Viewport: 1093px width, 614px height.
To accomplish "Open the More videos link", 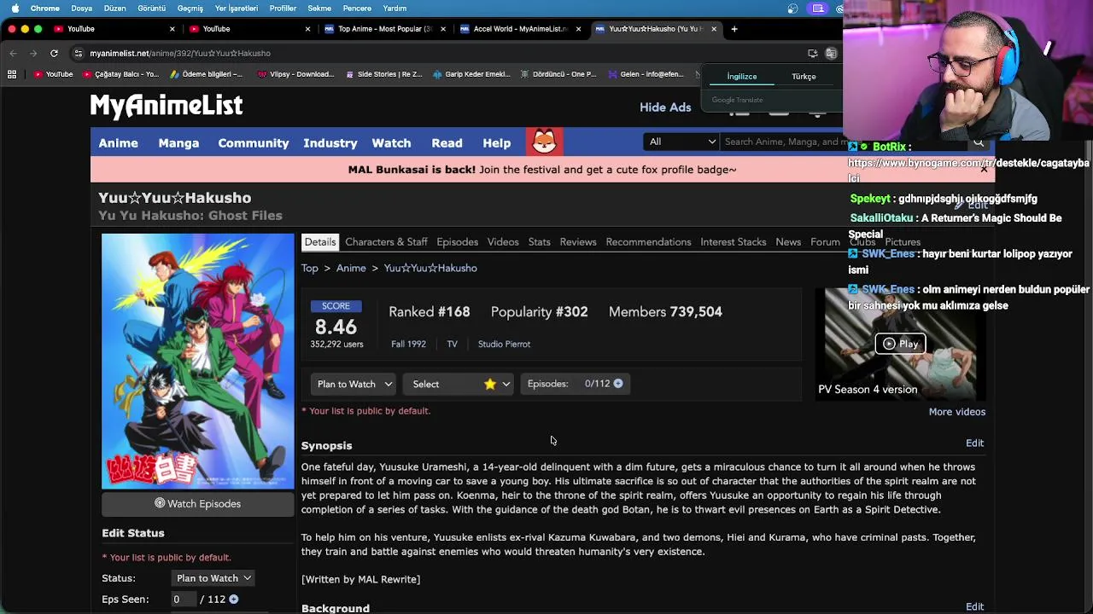I will pos(956,412).
